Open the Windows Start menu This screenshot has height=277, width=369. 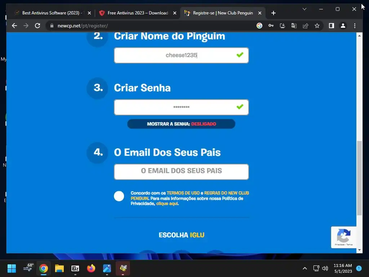[12, 268]
